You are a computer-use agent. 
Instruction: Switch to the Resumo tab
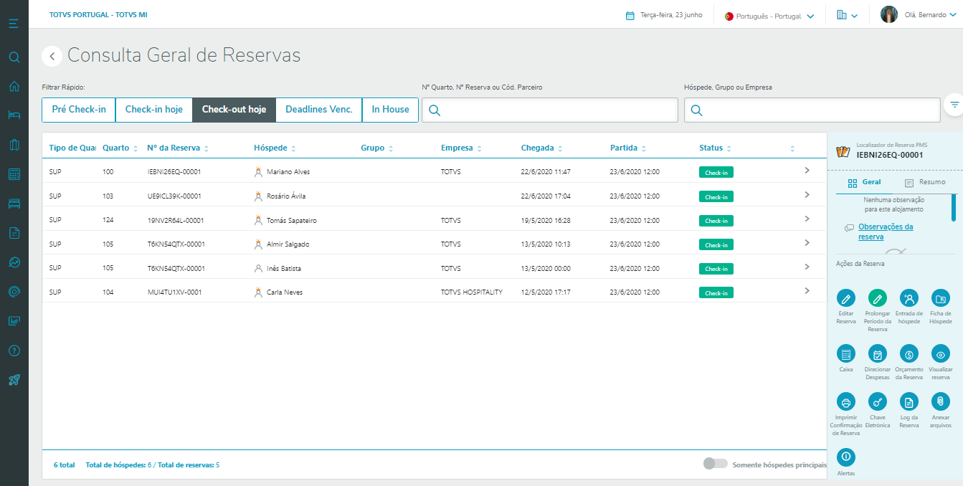[925, 182]
